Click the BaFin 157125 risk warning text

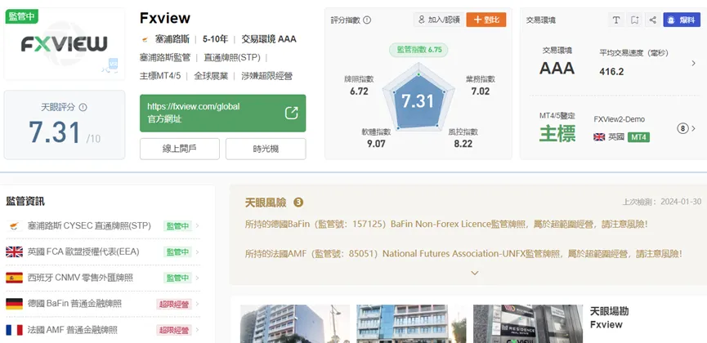click(x=446, y=224)
